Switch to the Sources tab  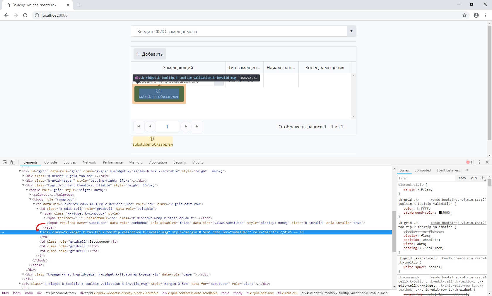tap(70, 162)
